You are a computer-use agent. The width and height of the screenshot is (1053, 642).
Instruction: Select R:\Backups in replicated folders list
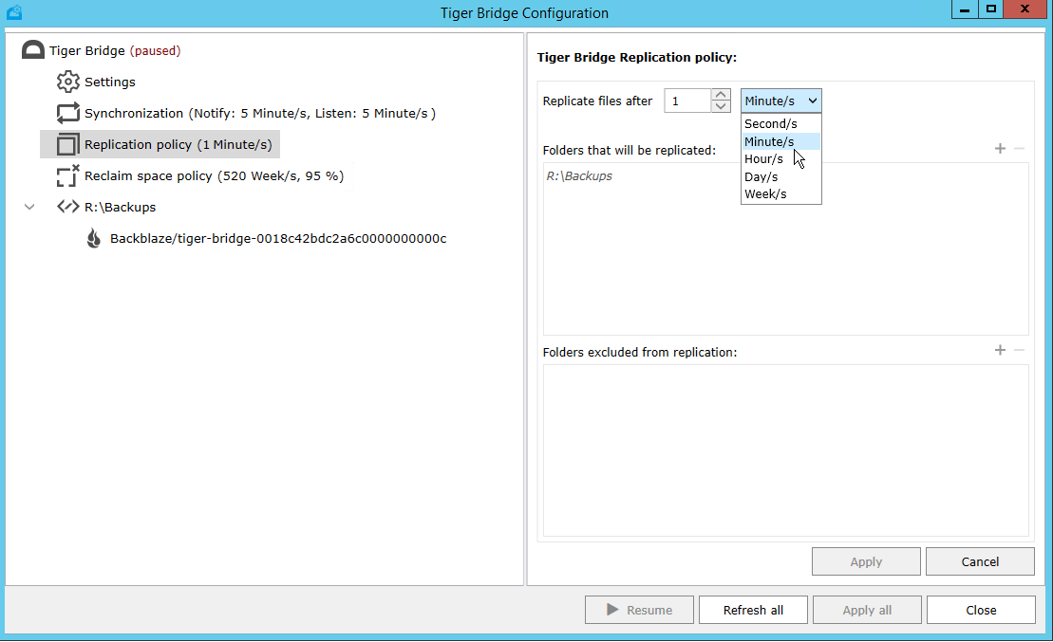(579, 175)
